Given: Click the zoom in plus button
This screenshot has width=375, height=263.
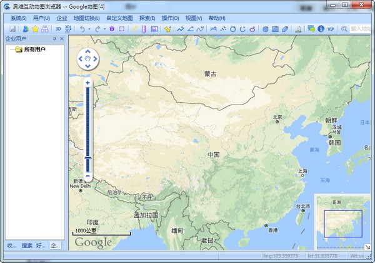Looking at the screenshot, I should (88, 83).
